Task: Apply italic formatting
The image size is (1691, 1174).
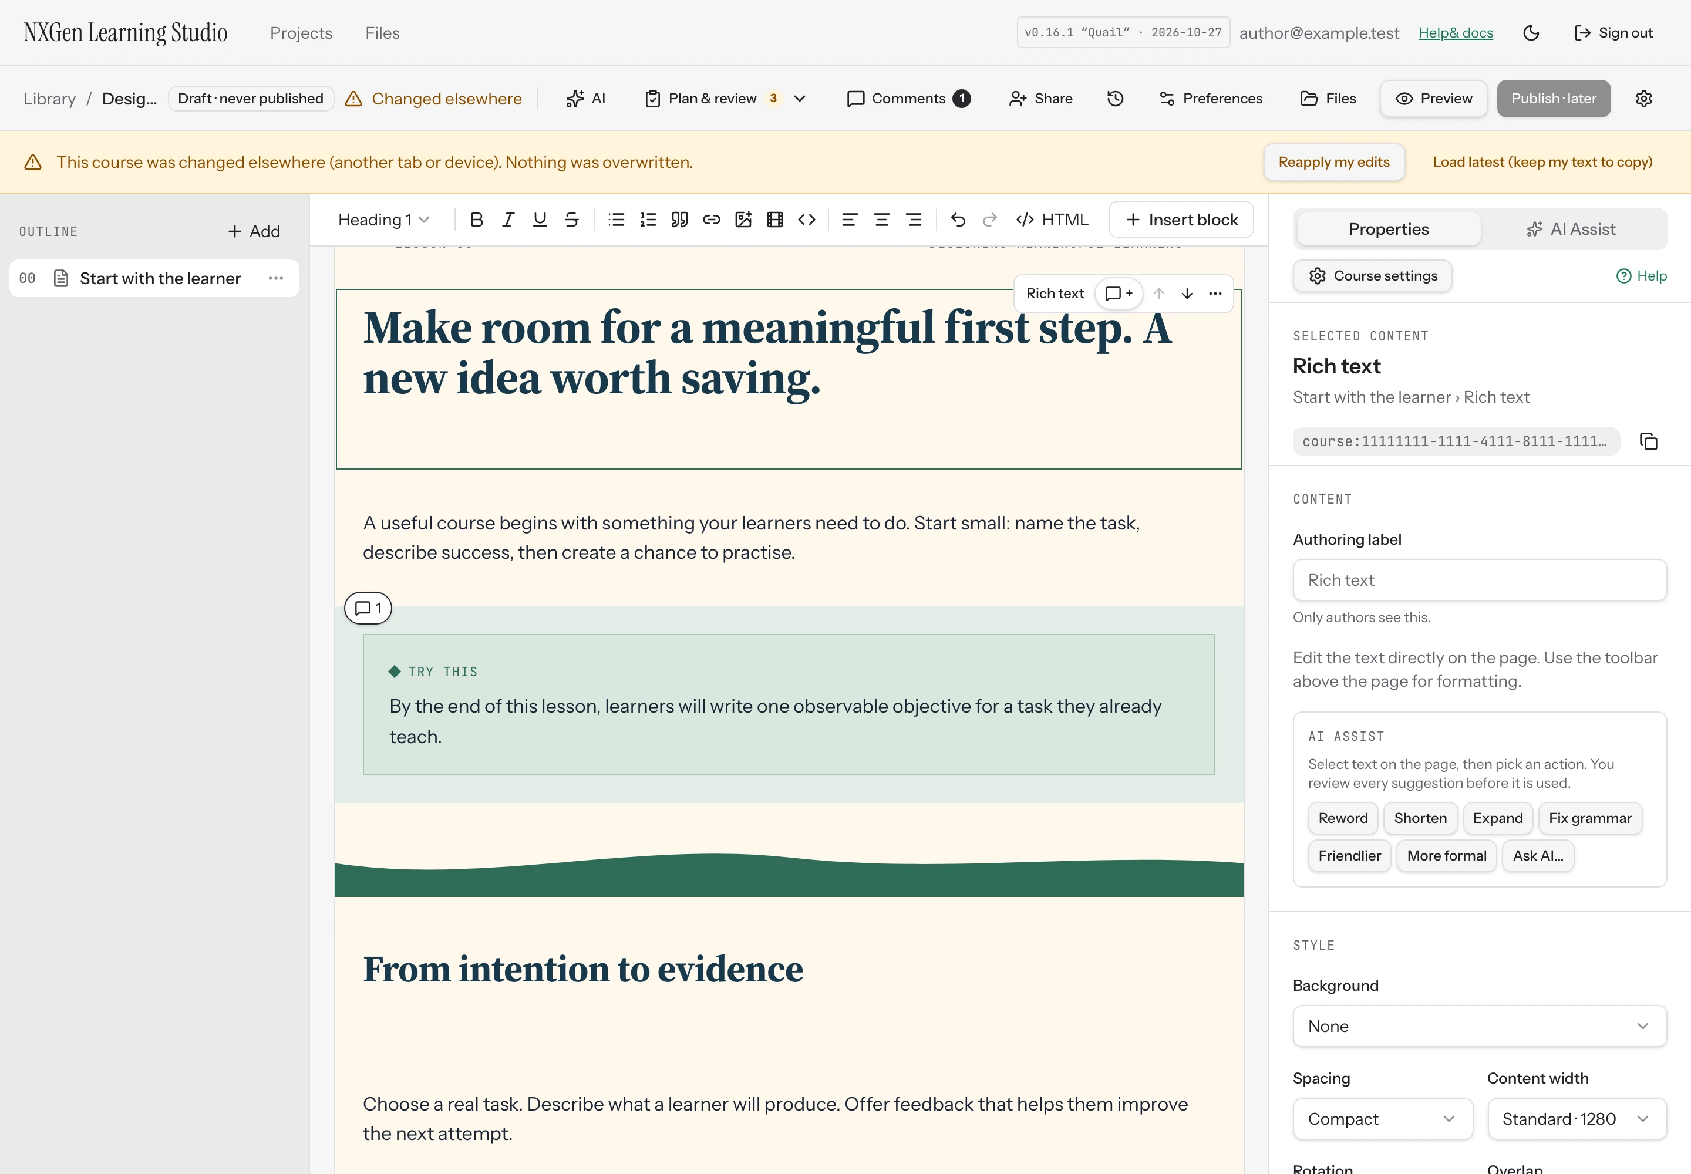Action: [508, 220]
